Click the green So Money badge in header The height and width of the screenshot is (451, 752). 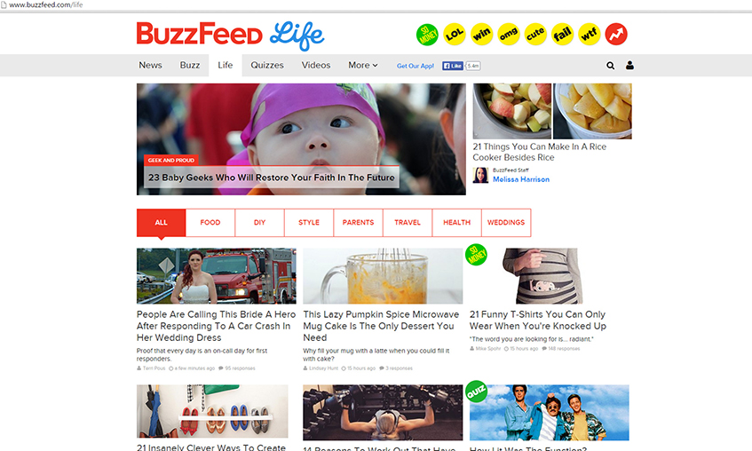427,35
